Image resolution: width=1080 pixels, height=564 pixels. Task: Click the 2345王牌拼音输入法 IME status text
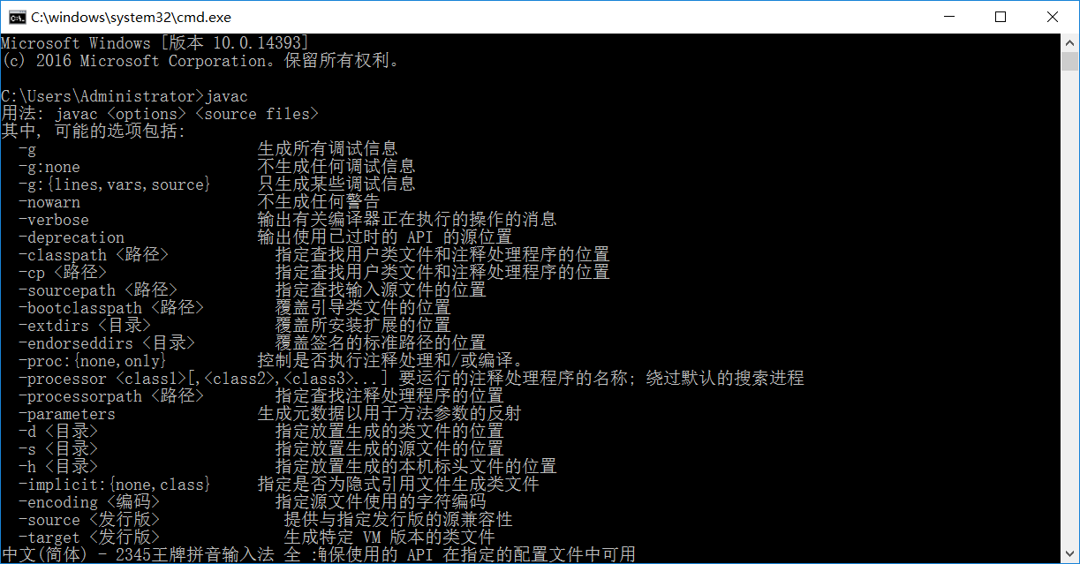tap(162, 555)
